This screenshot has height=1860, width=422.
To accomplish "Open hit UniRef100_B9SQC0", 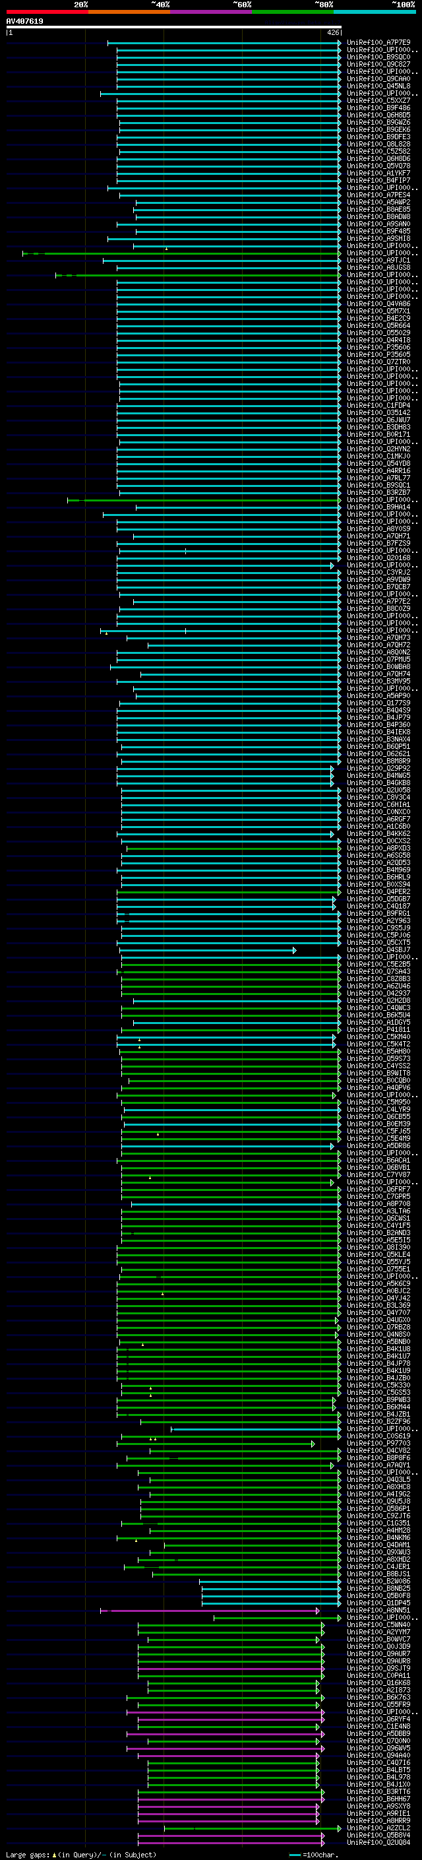I will pos(378,57).
